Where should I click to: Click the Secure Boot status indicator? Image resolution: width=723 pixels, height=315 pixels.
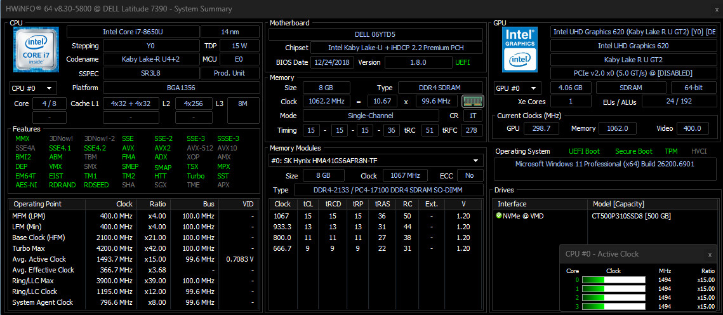(633, 151)
